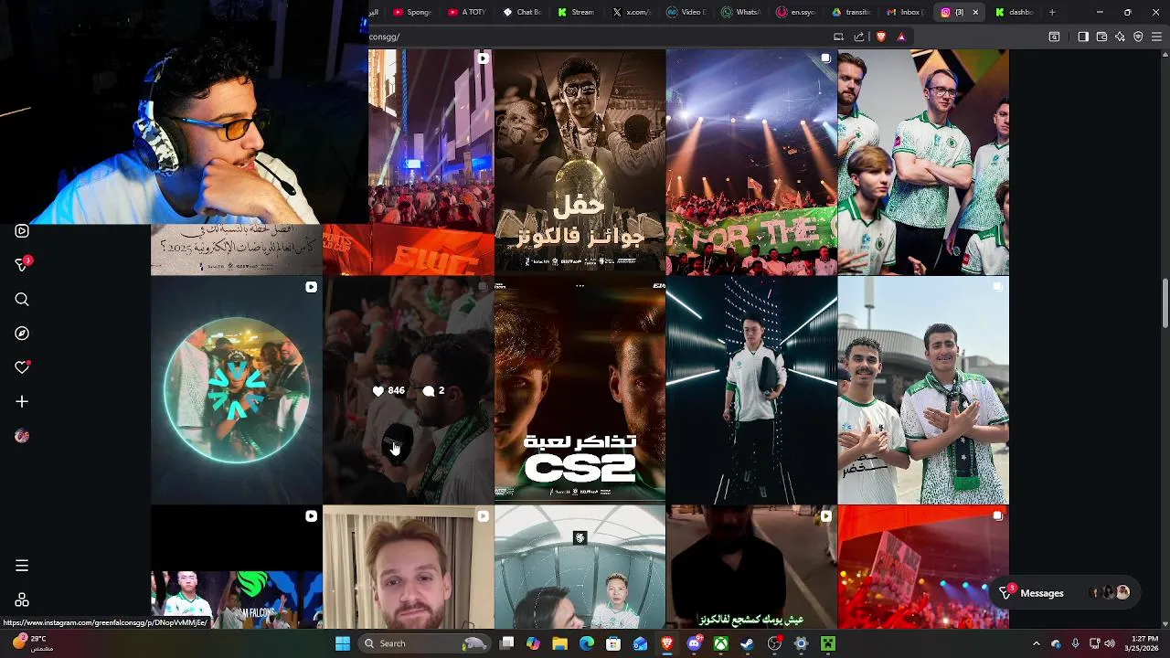Open the 29°C weather widget
This screenshot has width=1170, height=658.
[32, 643]
